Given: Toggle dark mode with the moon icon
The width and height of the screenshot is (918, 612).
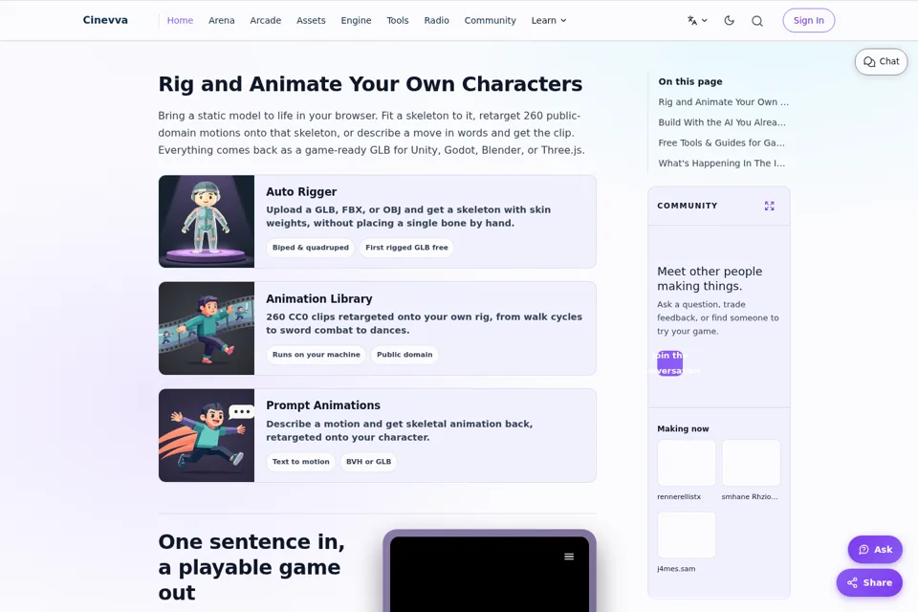Looking at the screenshot, I should point(729,20).
